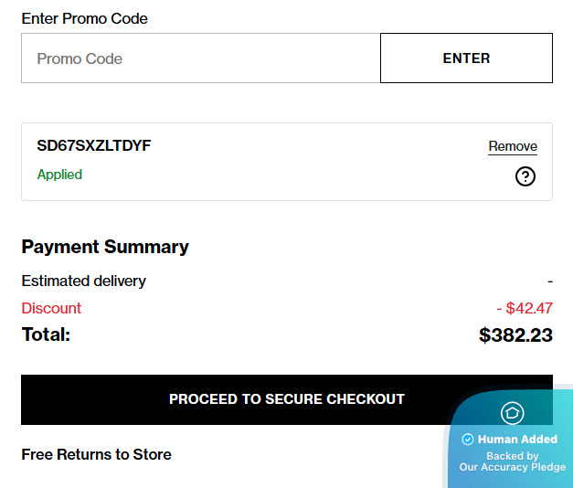573x488 pixels.
Task: Click the bold Total: label
Action: [x=46, y=334]
